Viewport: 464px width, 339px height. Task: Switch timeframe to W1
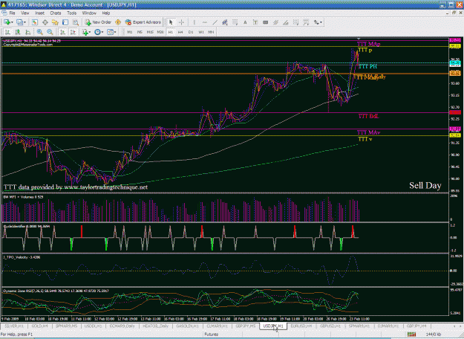(x=201, y=32)
